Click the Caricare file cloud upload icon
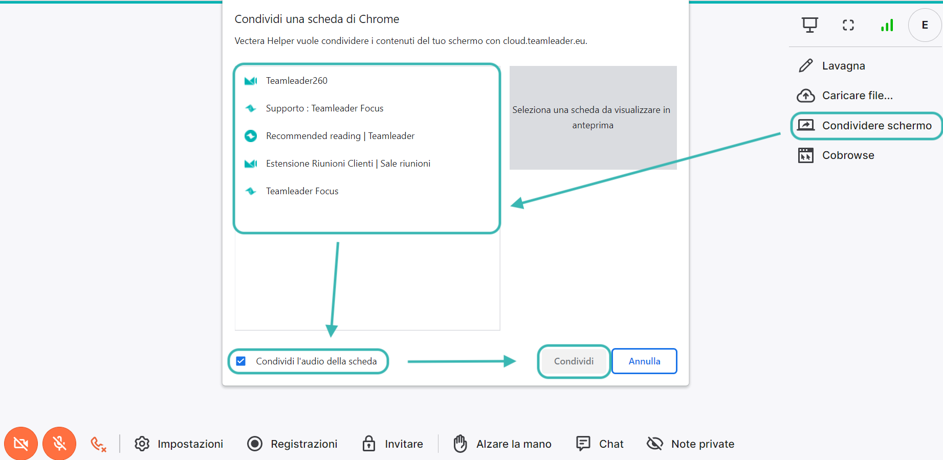943x460 pixels. [806, 95]
